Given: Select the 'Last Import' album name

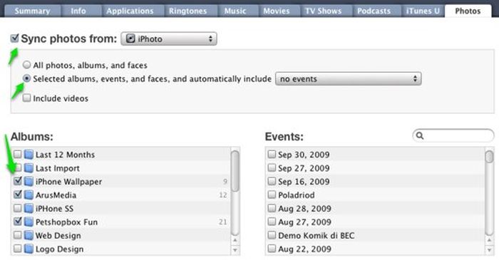Looking at the screenshot, I should [58, 168].
